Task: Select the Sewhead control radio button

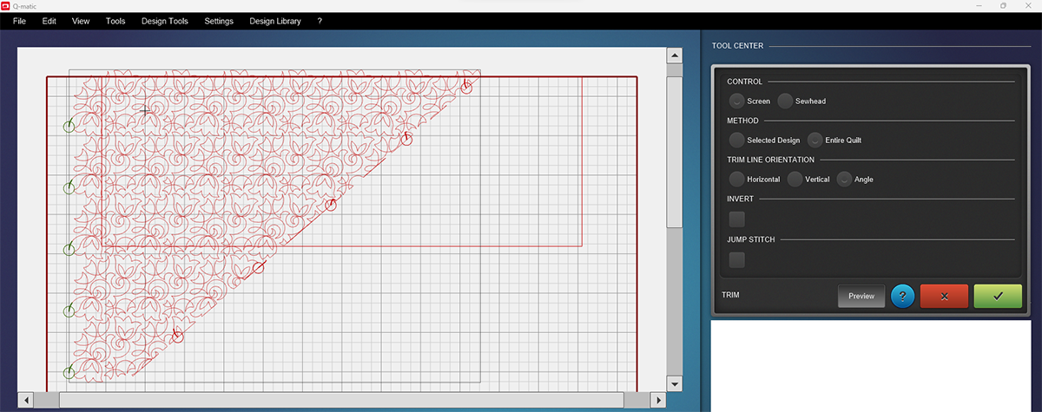Action: (786, 101)
